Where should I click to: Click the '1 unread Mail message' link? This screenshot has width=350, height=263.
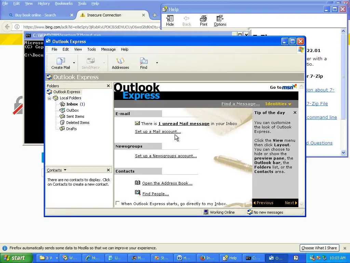pos(184,124)
